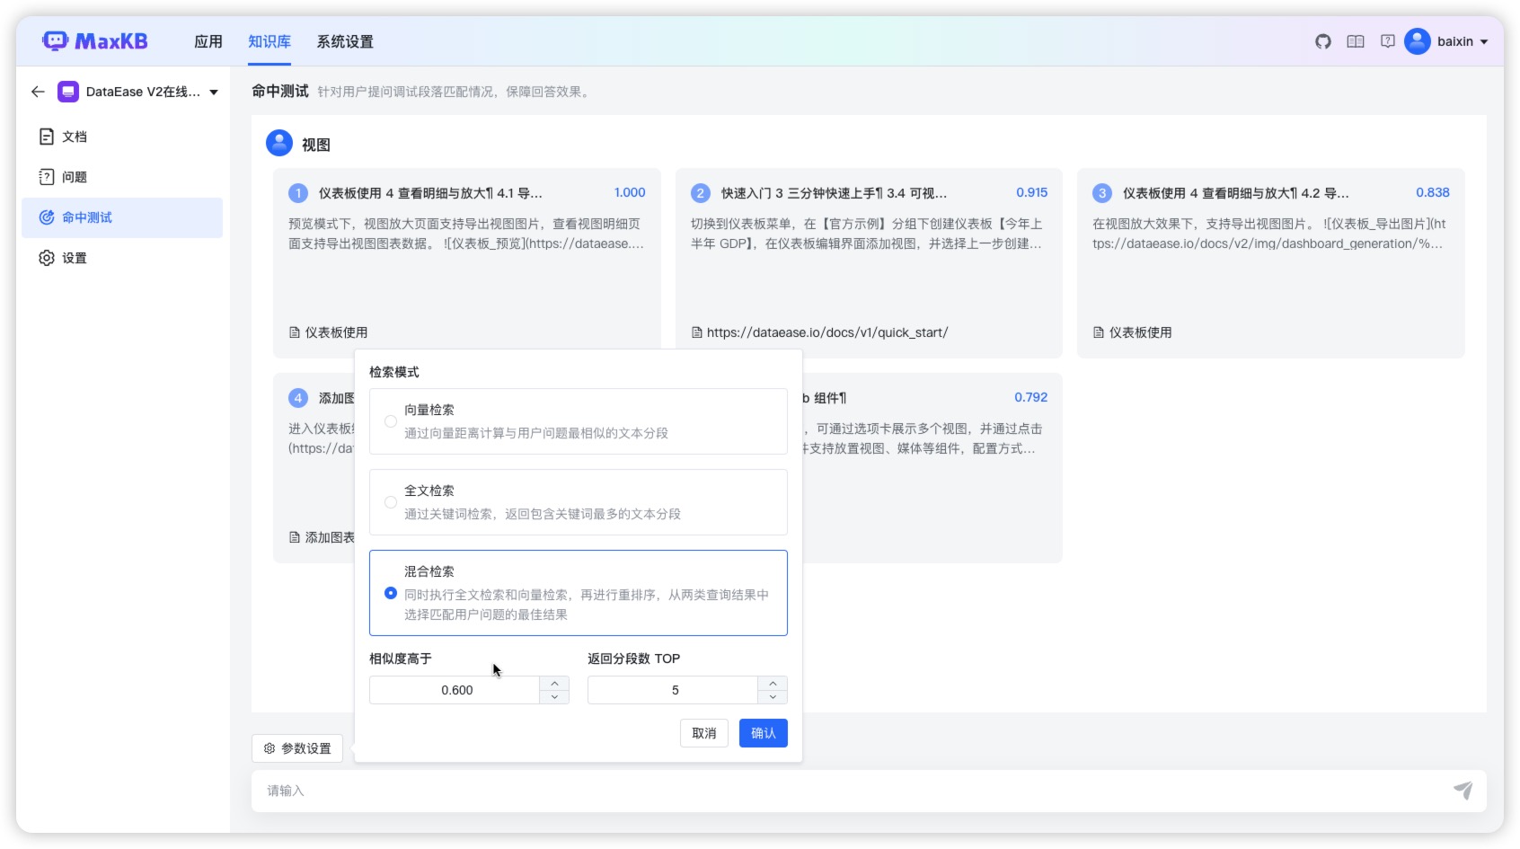Expand the DataEase V2在线 knowledge base dropdown
Screen dimensions: 1520x849
coord(214,93)
